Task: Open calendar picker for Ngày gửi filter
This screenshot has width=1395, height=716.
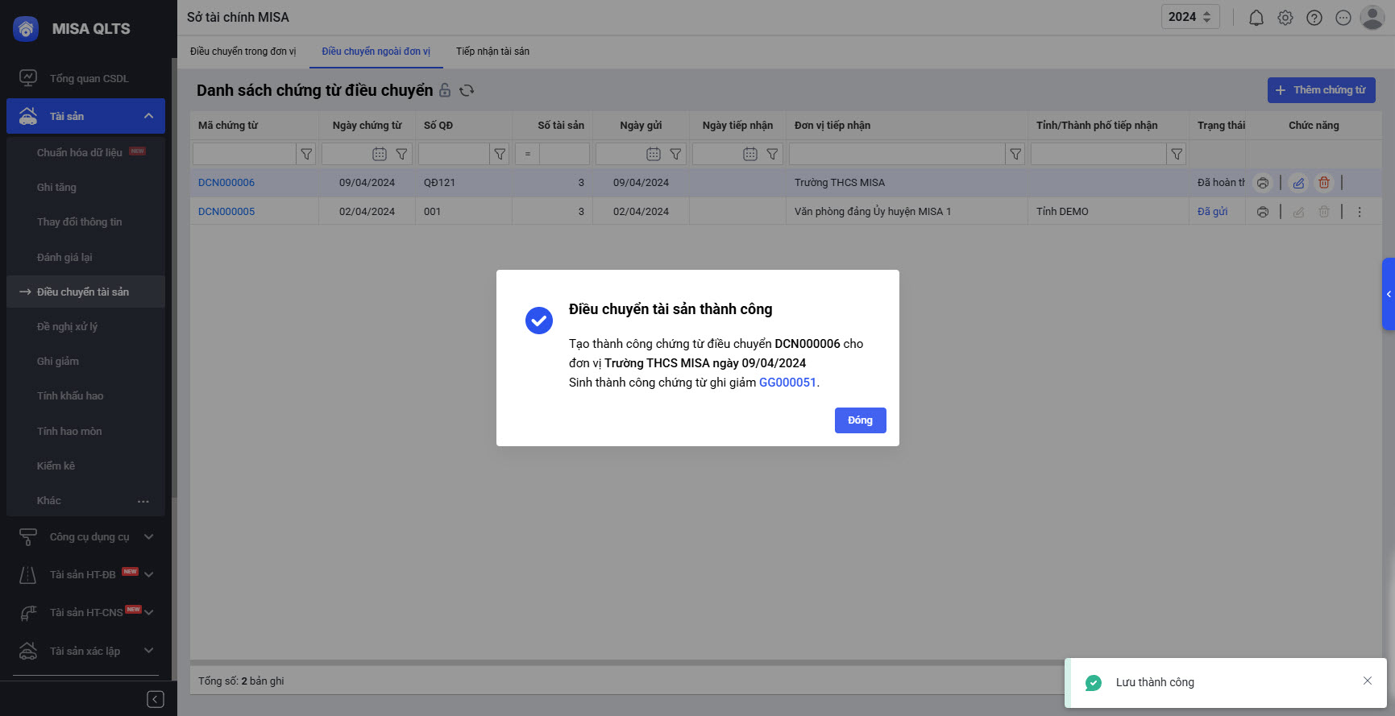Action: click(654, 154)
